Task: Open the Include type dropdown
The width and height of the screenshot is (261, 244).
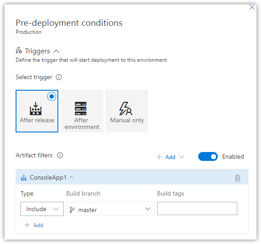Action: pyautogui.click(x=42, y=209)
